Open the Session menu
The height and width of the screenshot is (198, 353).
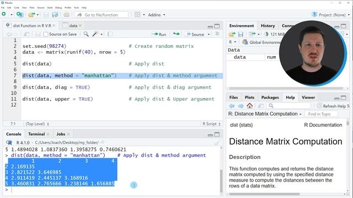[41, 8]
